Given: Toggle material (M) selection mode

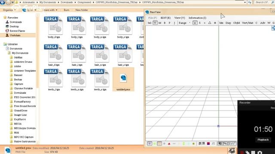Looking at the screenshot, I should [160, 23].
